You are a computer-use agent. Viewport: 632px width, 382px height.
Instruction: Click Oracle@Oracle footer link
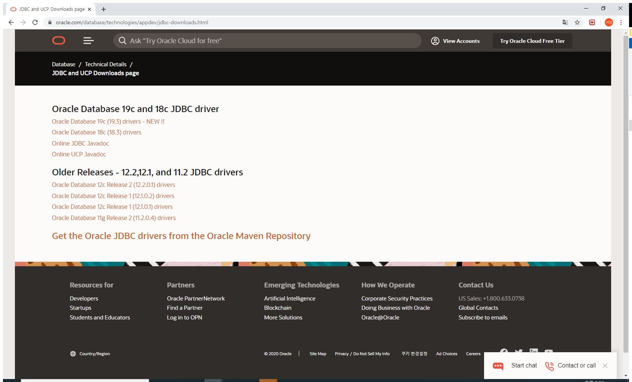click(380, 318)
